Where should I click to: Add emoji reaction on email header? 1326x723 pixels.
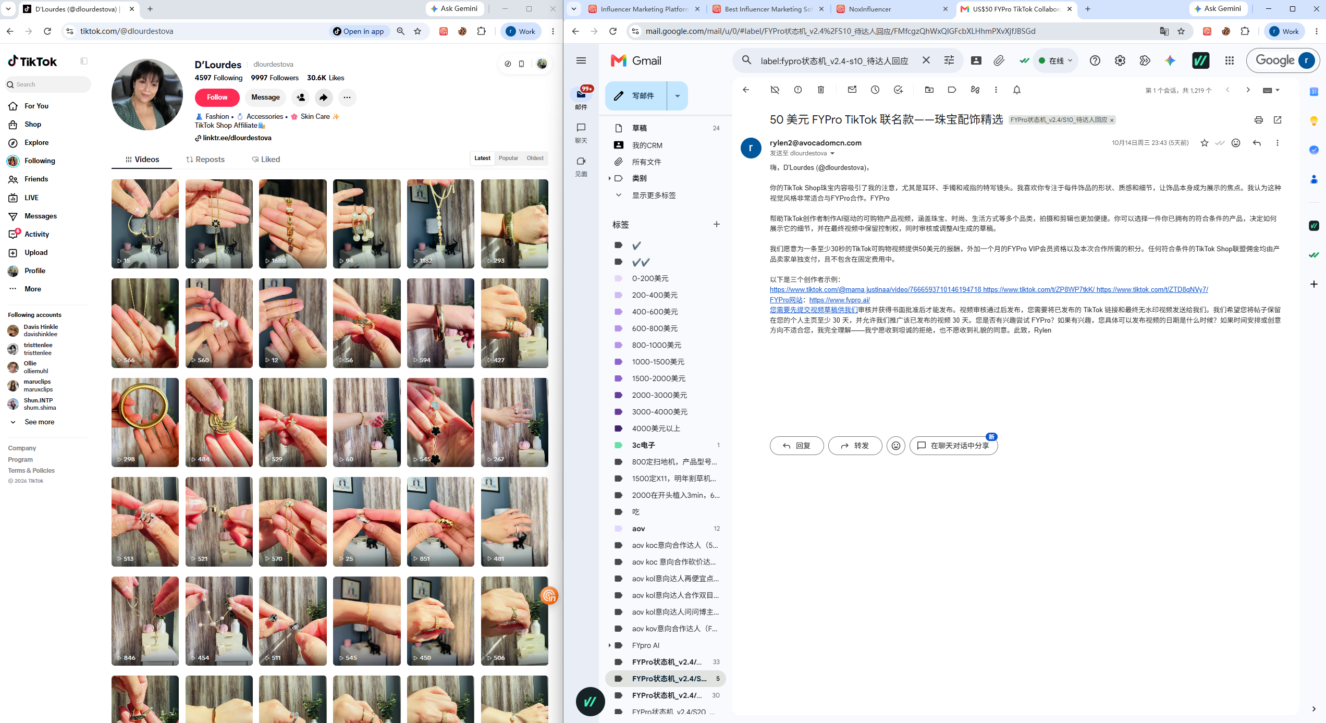(1236, 143)
